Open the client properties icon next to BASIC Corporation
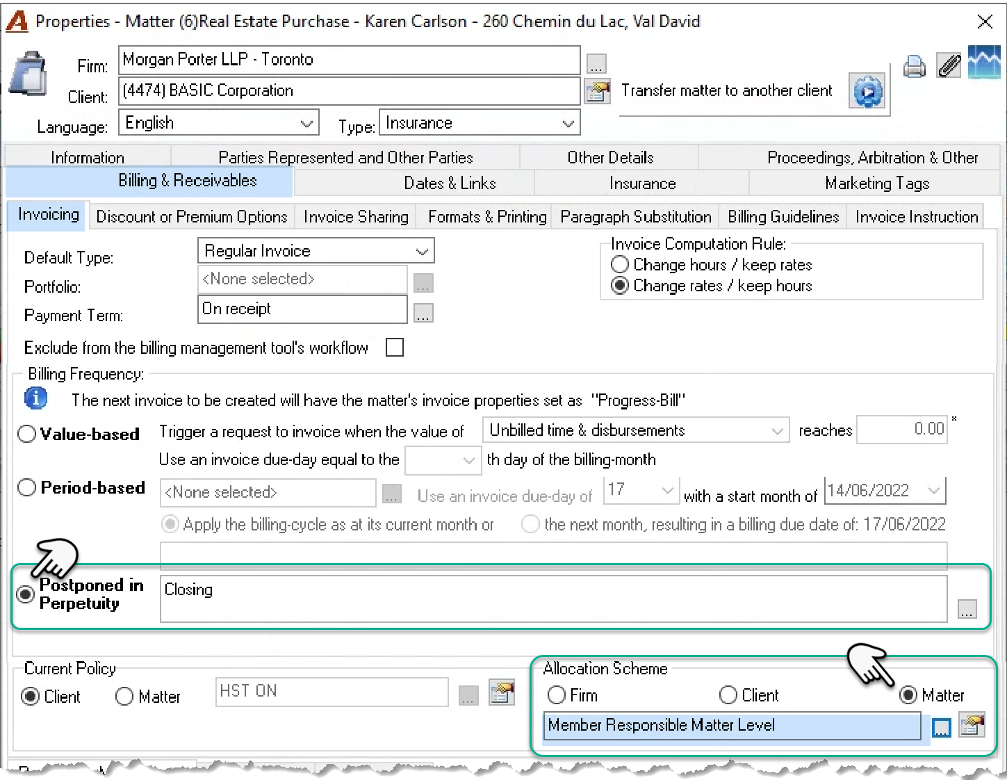 tap(597, 92)
